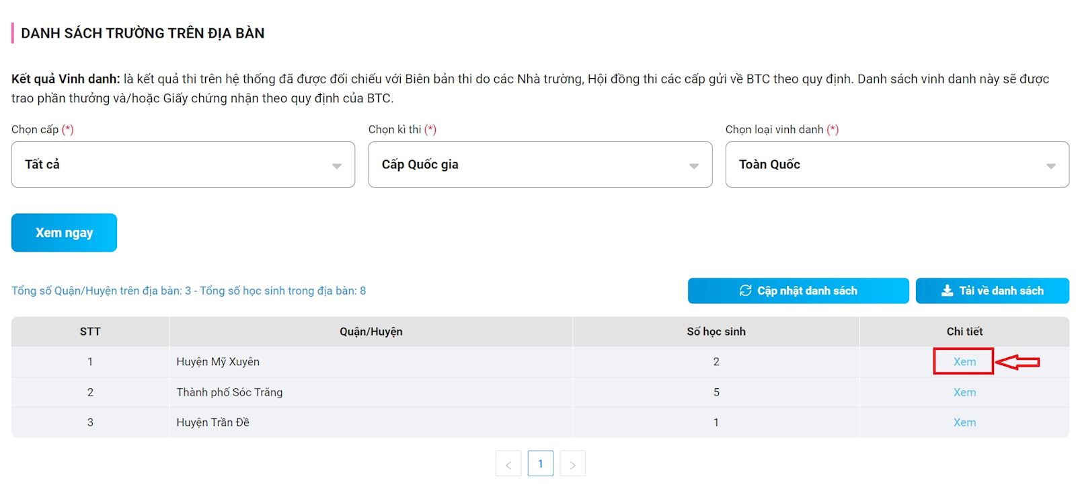Screen dimensions: 1076x487
Task: Click the Chọn kì thi field label
Action: [x=402, y=129]
